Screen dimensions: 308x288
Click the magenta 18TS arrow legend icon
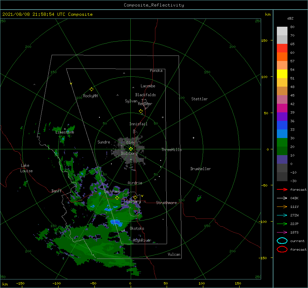pos(282,233)
